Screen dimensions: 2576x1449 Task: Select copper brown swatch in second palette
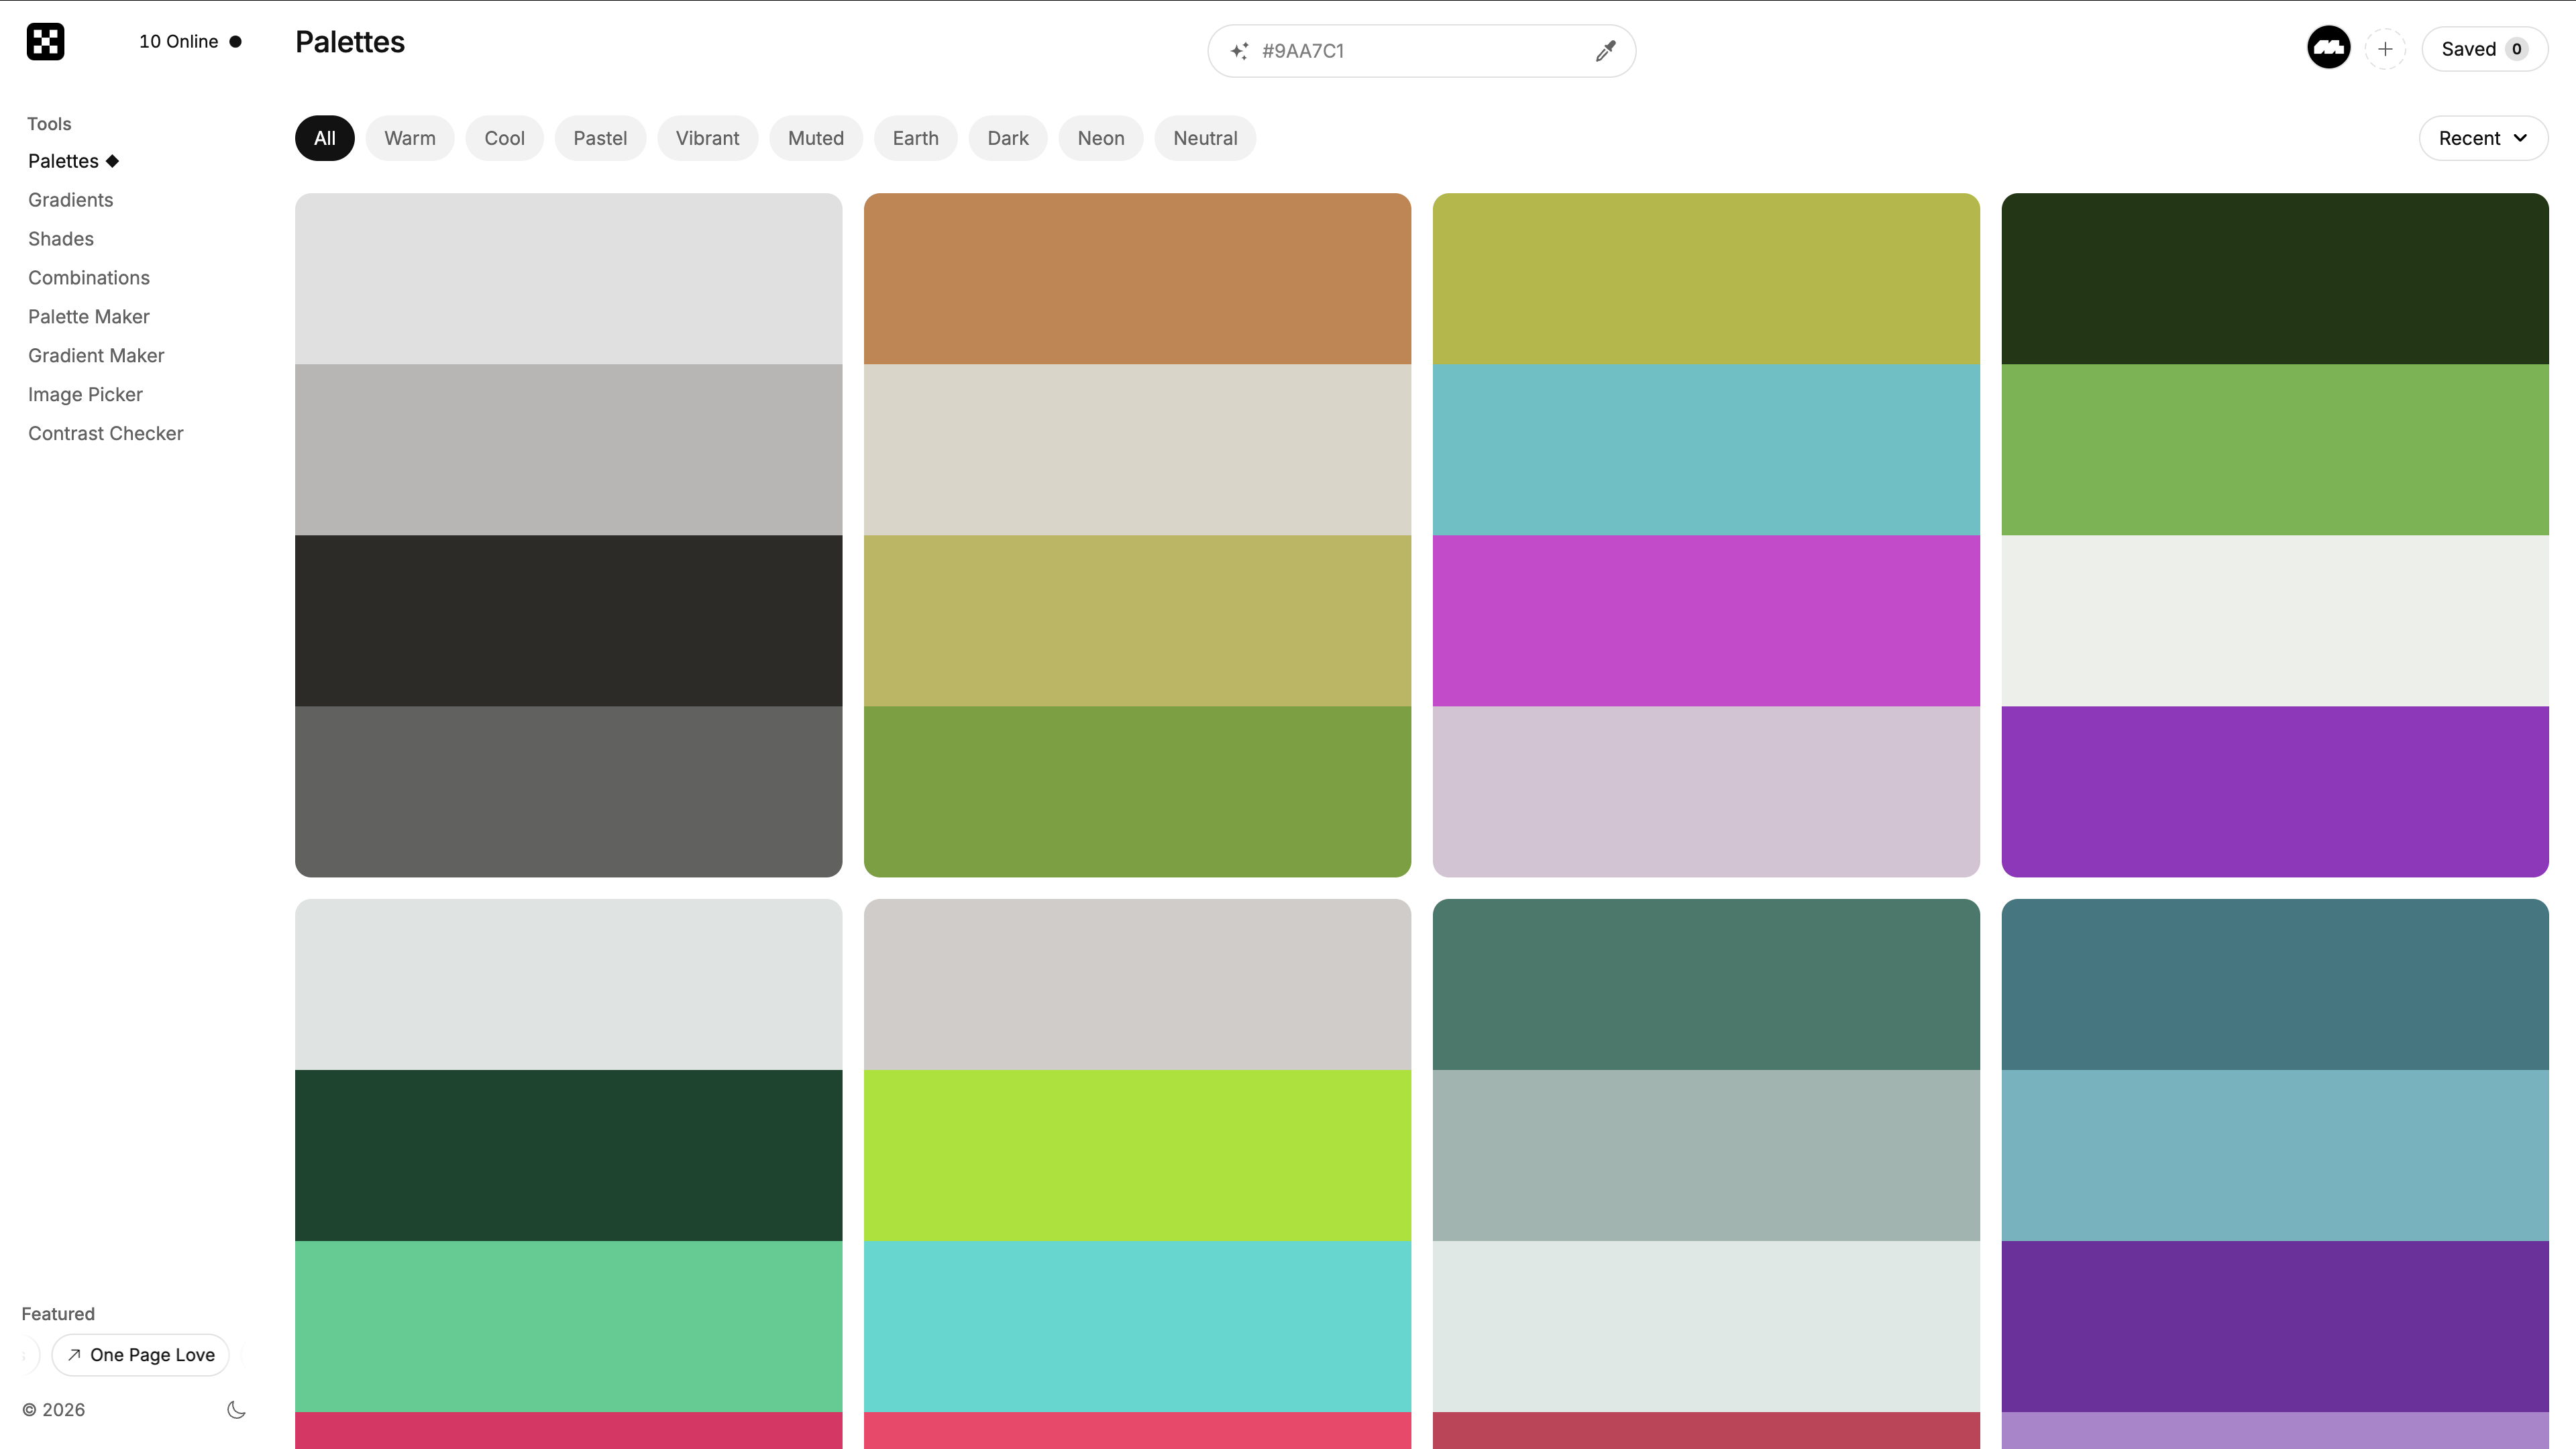pos(1137,279)
